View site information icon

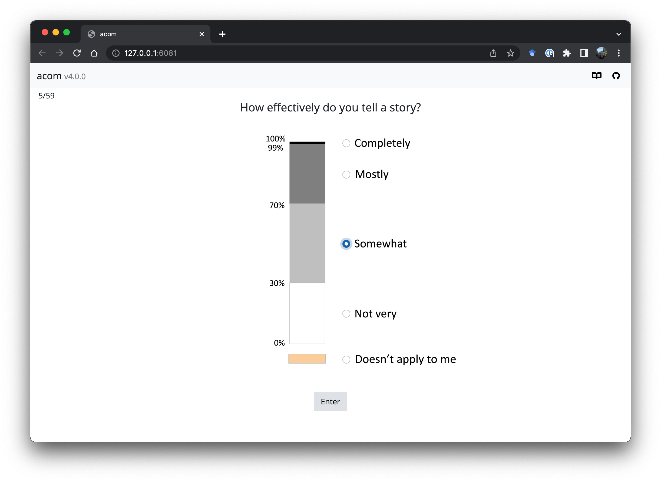[116, 53]
